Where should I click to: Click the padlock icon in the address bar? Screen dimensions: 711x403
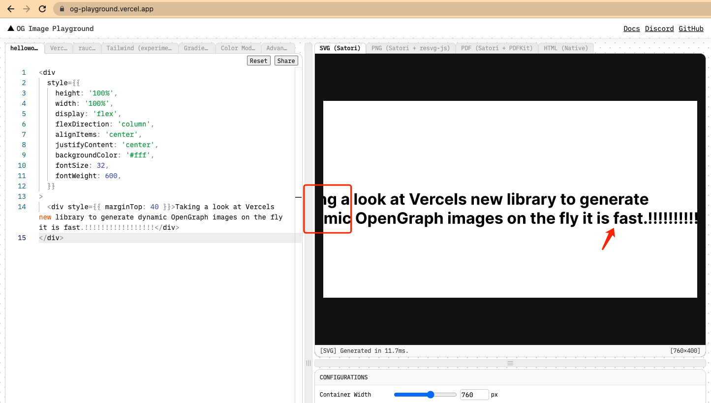click(x=61, y=8)
